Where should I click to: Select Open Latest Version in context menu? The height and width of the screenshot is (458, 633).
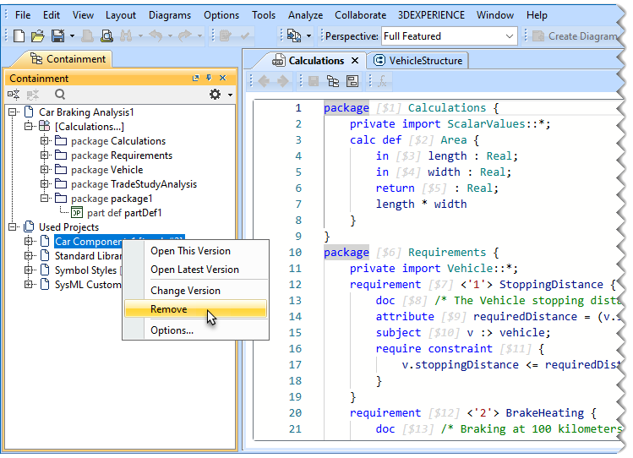tap(194, 270)
